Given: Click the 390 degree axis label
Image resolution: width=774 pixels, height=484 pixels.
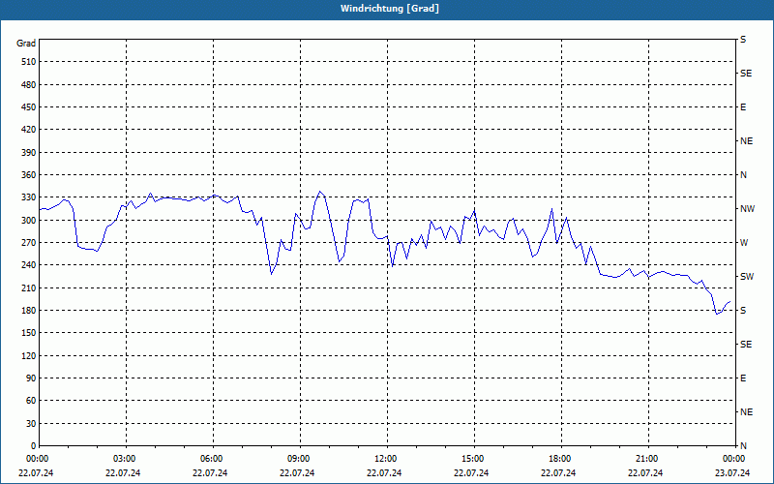Looking at the screenshot, I should click(28, 153).
